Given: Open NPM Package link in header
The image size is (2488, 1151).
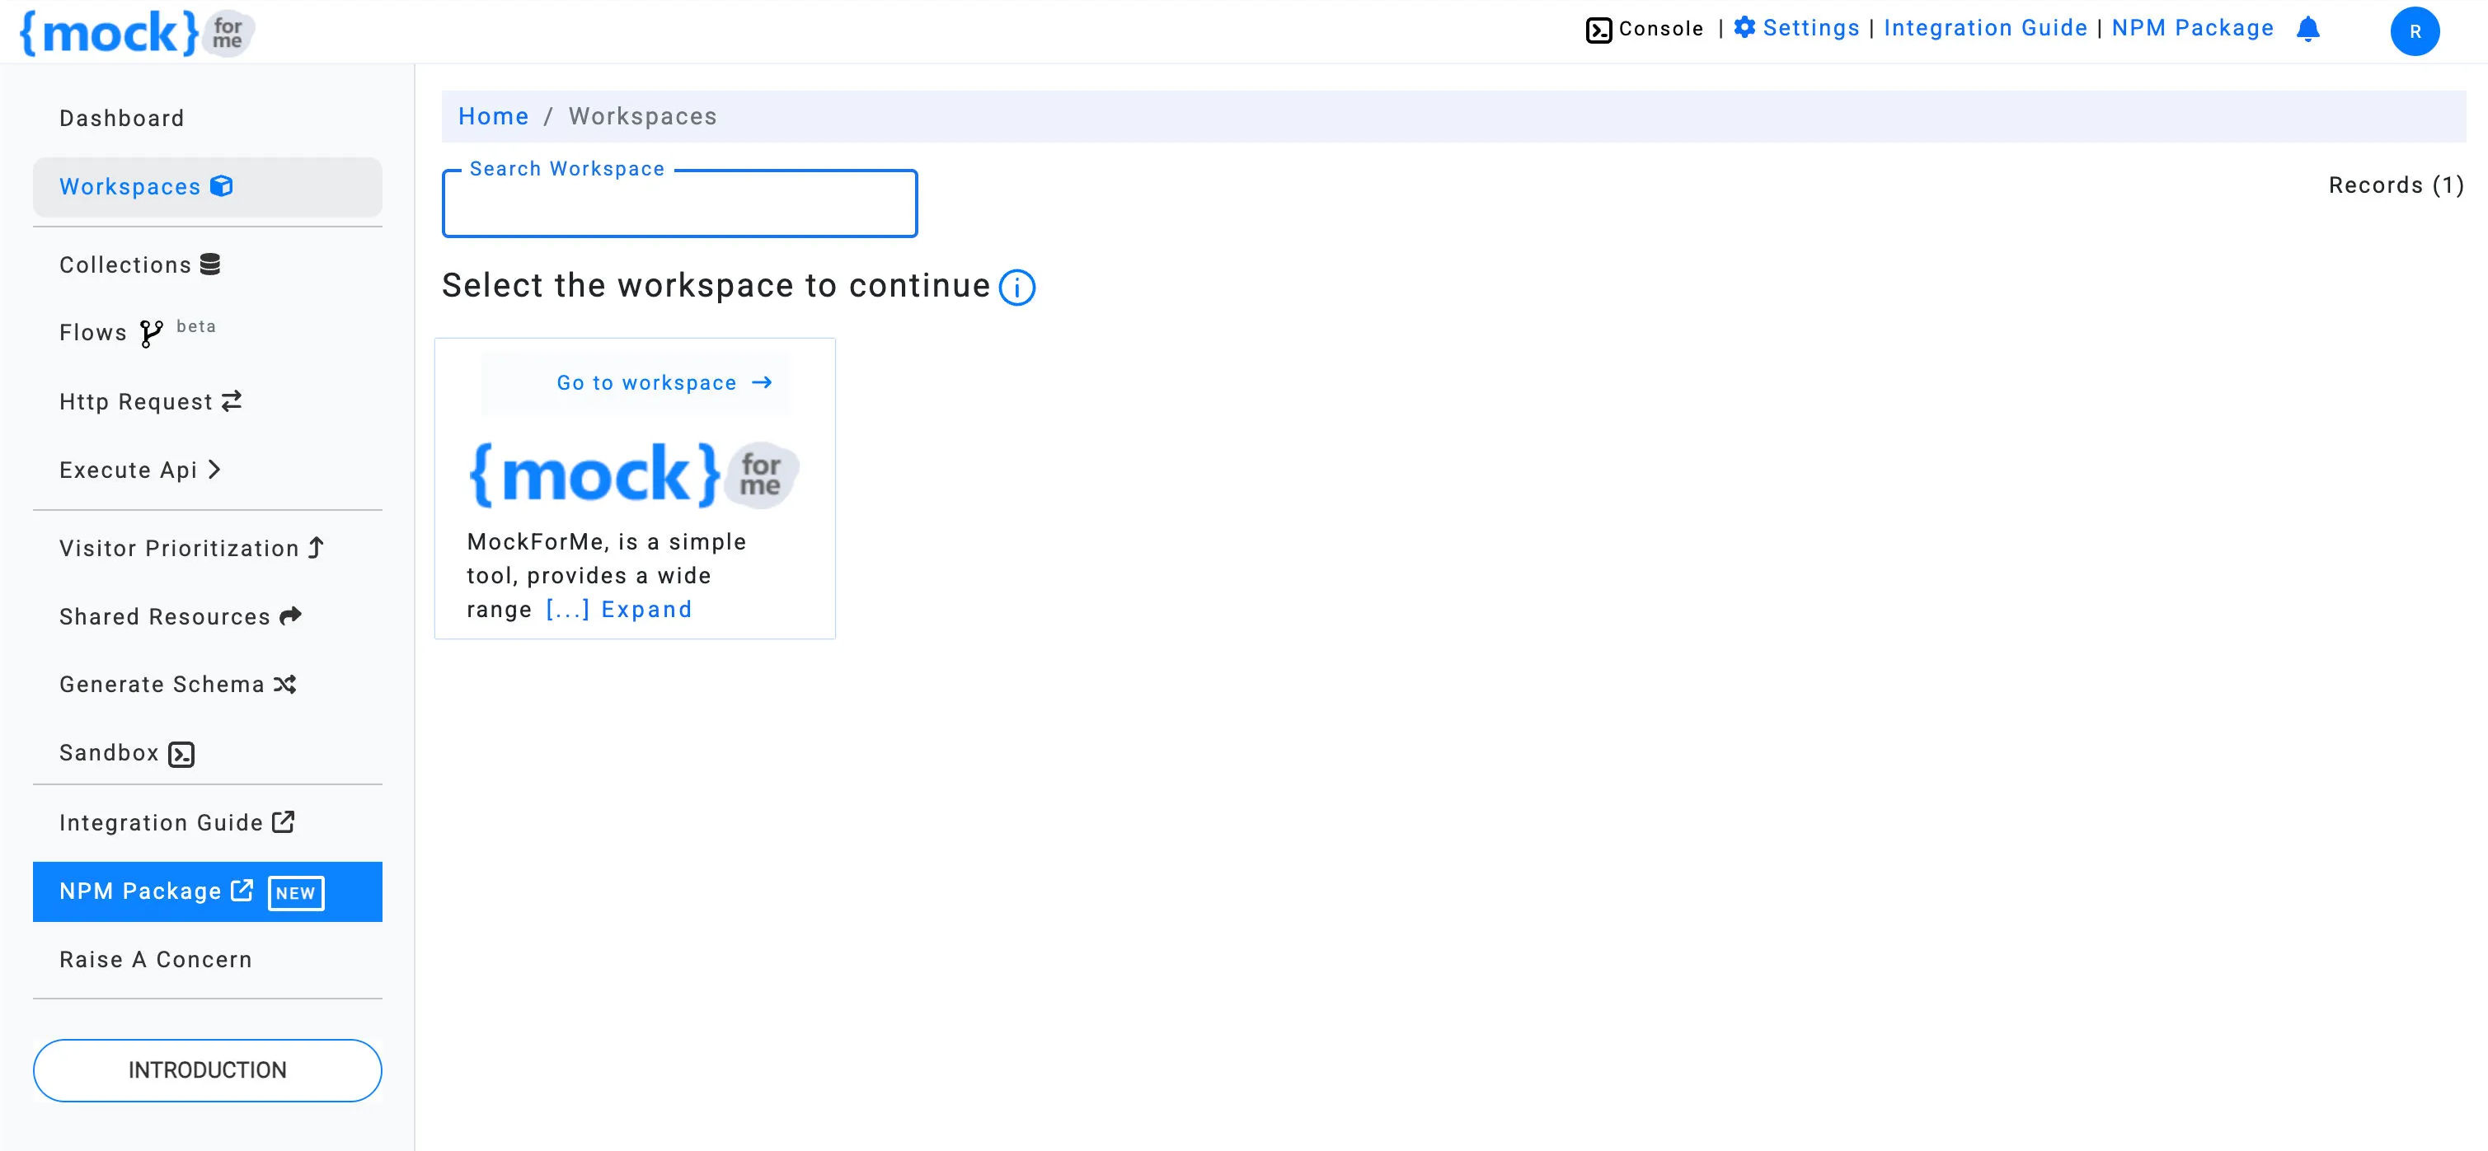Looking at the screenshot, I should coord(2192,28).
